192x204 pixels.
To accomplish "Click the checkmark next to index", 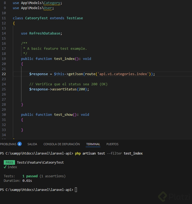I will [x=5, y=167].
